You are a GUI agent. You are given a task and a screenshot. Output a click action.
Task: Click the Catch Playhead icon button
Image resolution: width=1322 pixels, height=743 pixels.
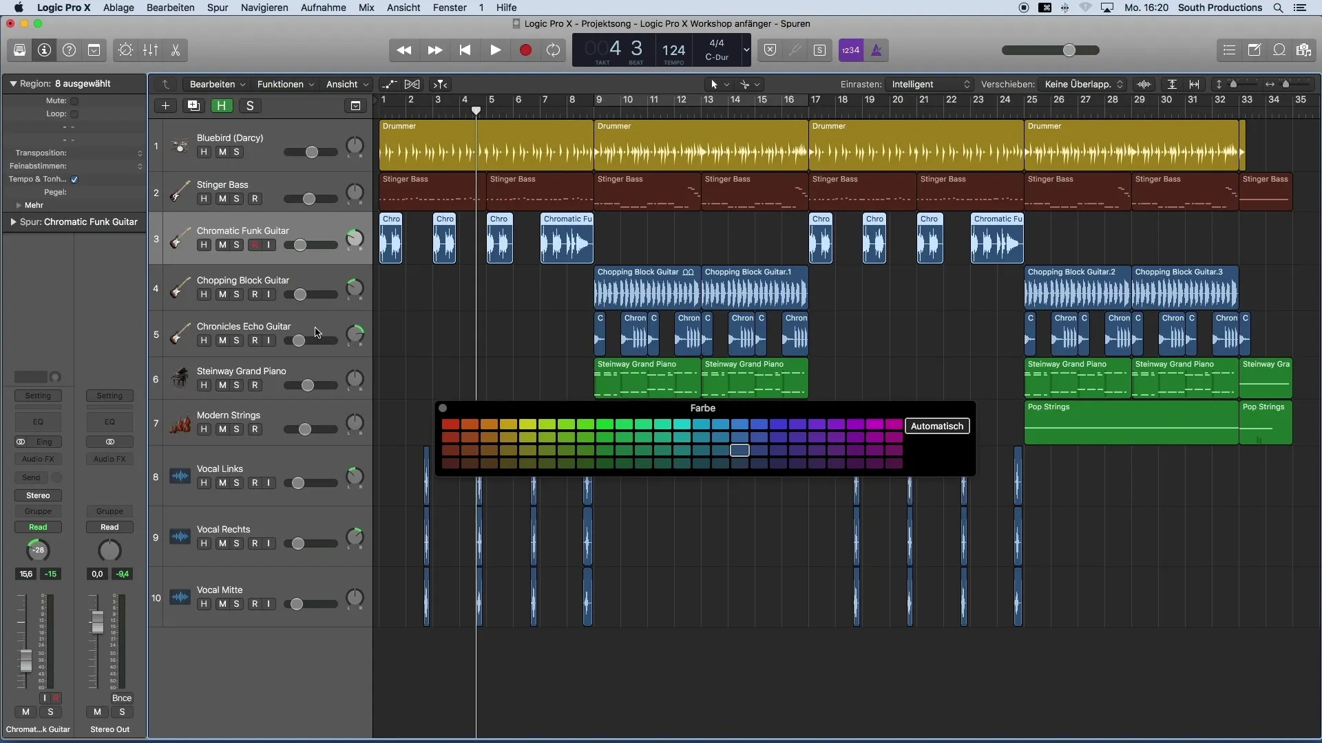[441, 85]
